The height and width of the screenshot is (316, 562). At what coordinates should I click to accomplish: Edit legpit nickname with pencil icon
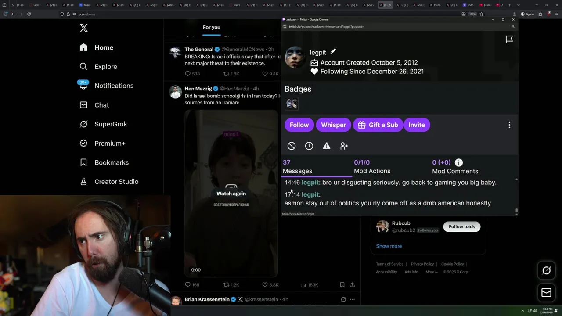tap(333, 52)
